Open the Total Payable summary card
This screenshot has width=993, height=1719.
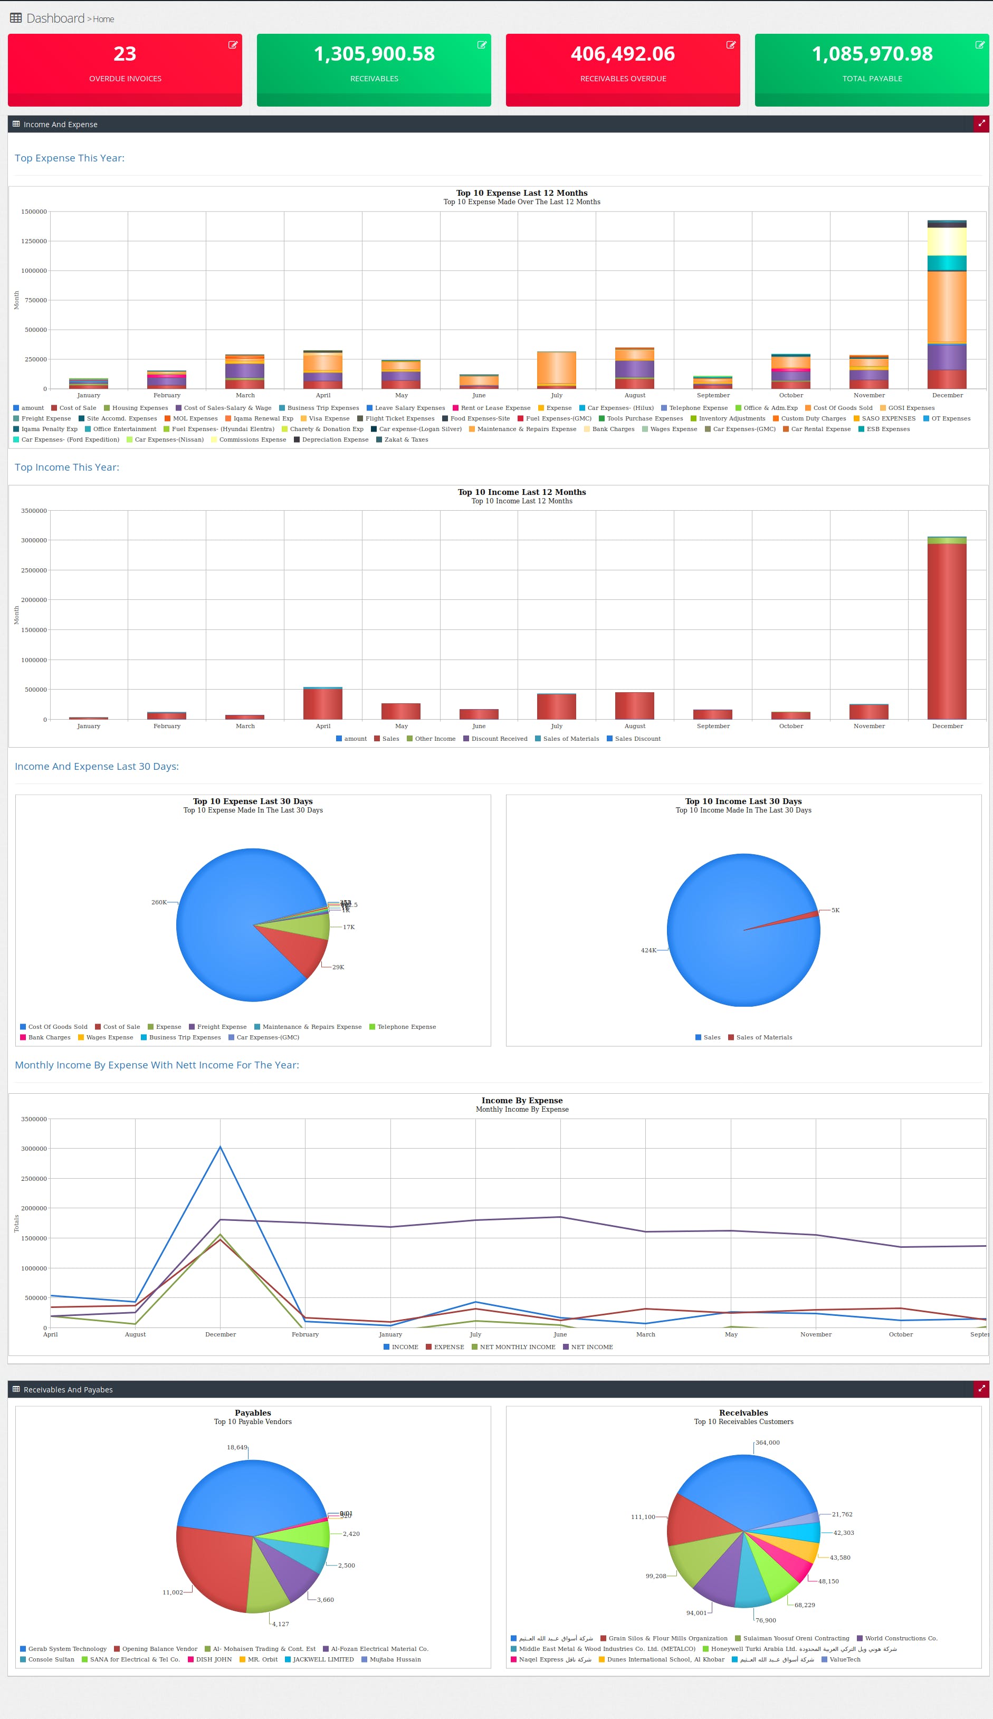872,70
